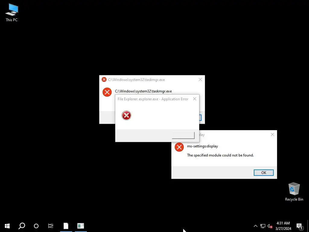The width and height of the screenshot is (309, 232).
Task: Switch to the window-icon taskbar app
Action: 81,226
